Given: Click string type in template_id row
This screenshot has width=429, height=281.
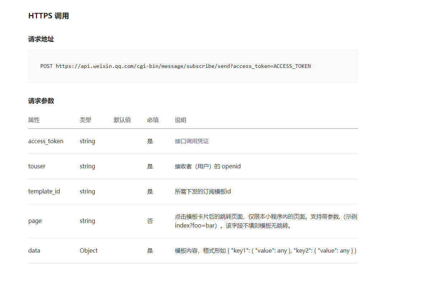Looking at the screenshot, I should pos(87,192).
